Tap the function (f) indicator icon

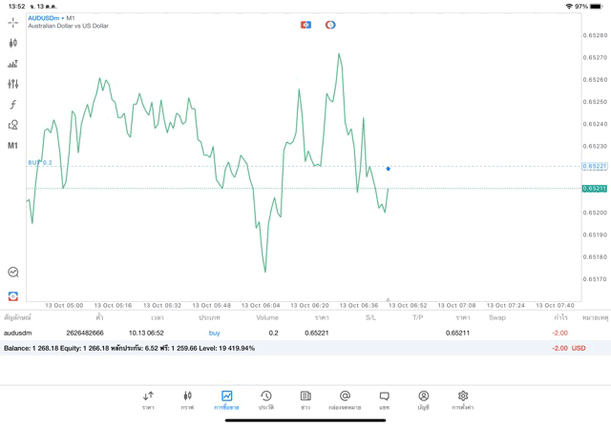[13, 105]
